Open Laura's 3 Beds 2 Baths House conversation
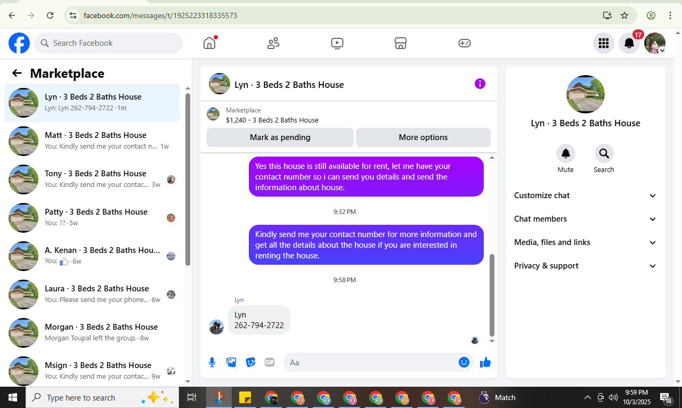 coord(92,294)
